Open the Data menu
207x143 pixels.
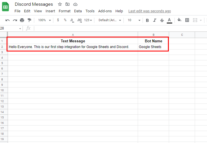(78, 11)
